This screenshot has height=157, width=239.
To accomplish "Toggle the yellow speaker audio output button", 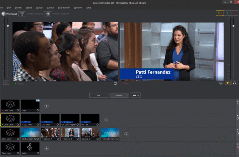I will tap(228, 83).
